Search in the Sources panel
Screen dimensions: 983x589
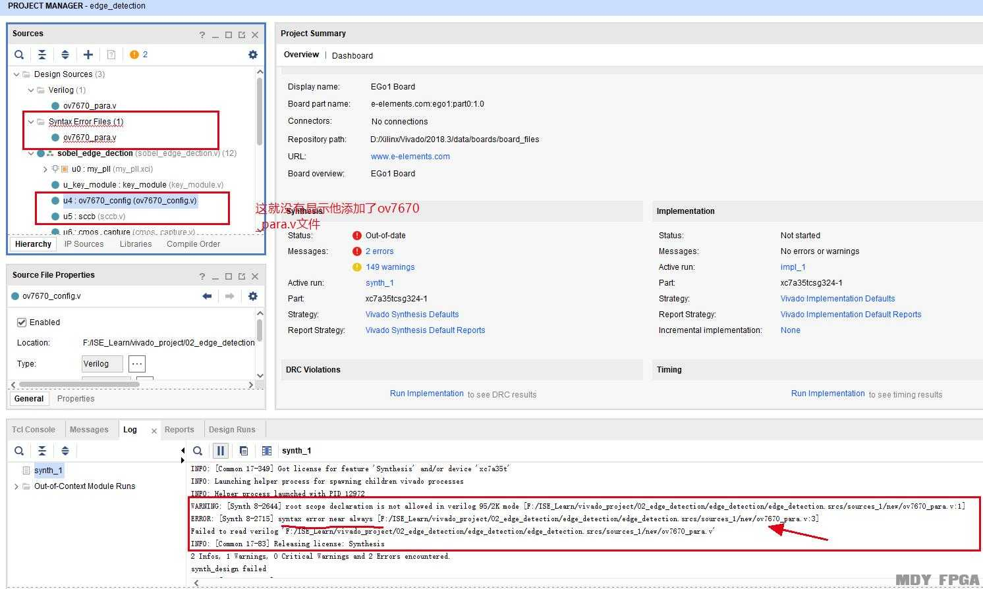tap(19, 55)
